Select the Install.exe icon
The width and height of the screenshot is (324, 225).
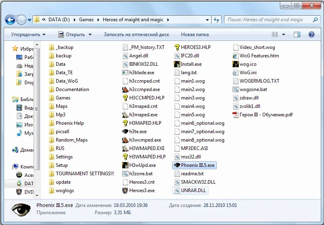pyautogui.click(x=177, y=64)
